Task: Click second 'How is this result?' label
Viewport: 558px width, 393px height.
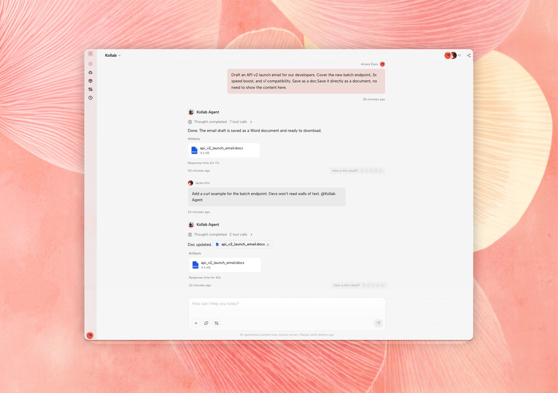Action: click(x=346, y=285)
